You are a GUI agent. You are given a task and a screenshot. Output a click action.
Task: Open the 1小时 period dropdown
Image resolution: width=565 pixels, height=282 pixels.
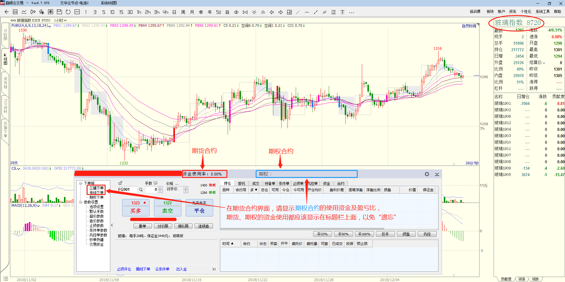click(x=60, y=20)
